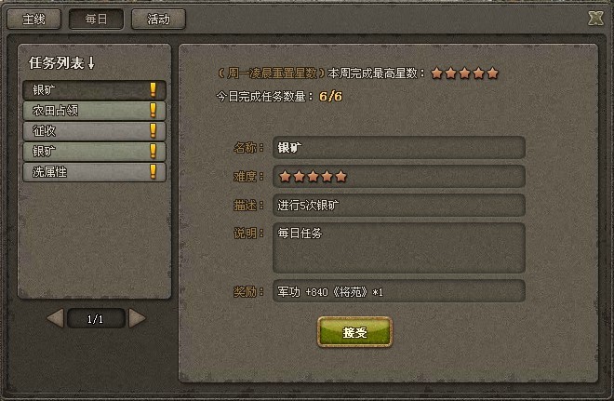Click exclamation icon on second 银矿 entry
Image resolution: width=614 pixels, height=401 pixels.
pyautogui.click(x=153, y=151)
